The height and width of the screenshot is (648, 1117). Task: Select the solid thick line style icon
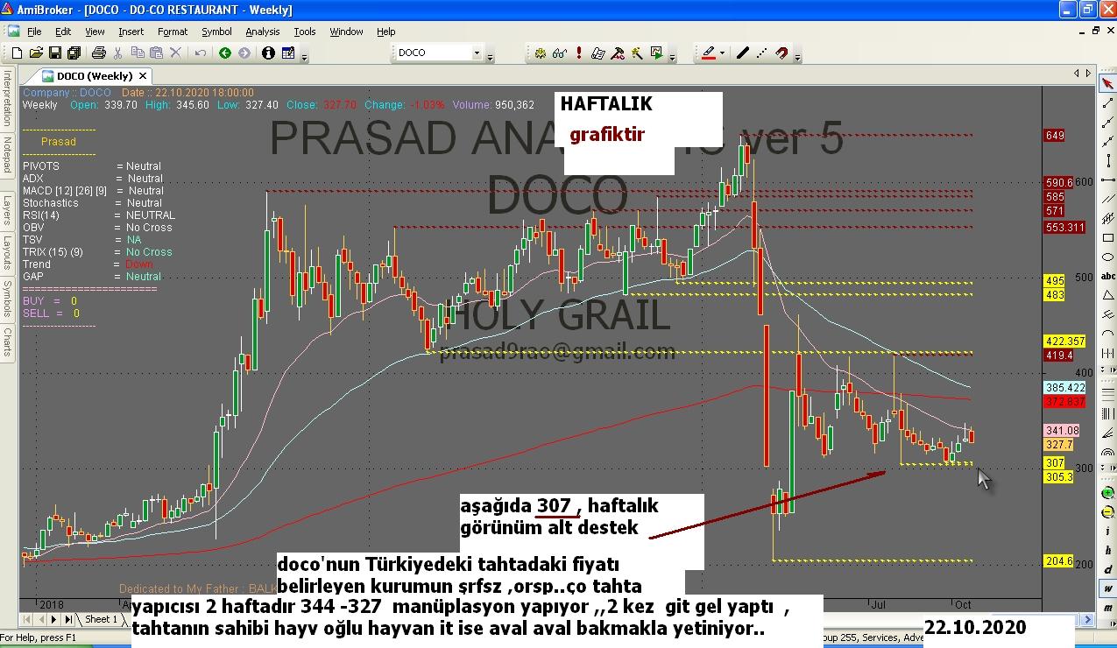pyautogui.click(x=743, y=53)
